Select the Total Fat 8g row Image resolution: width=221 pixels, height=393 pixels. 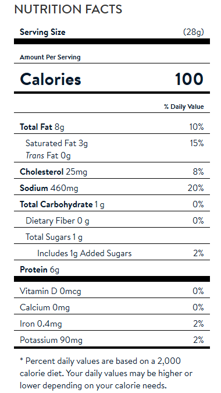click(x=112, y=127)
